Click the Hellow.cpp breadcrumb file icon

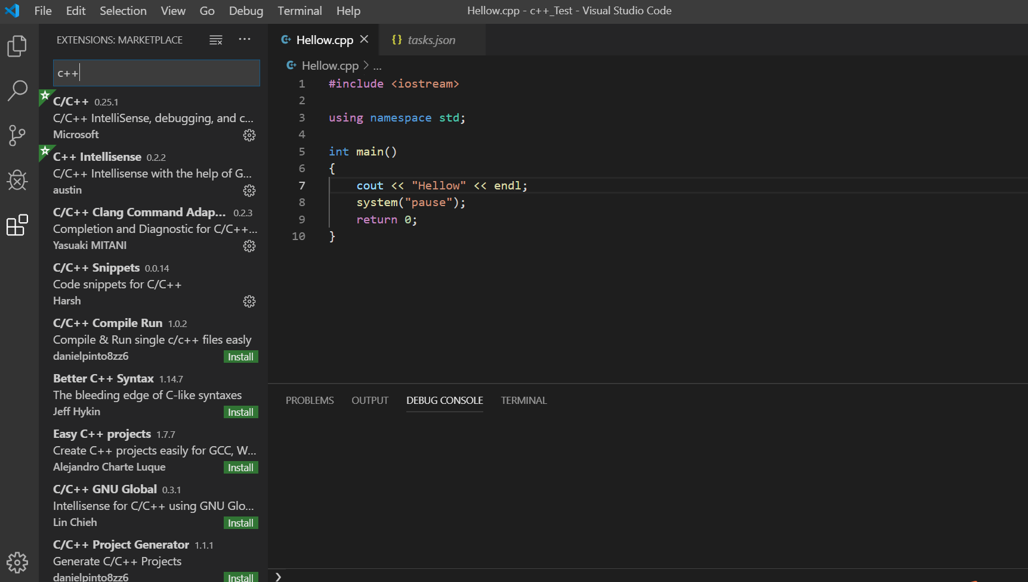click(291, 66)
